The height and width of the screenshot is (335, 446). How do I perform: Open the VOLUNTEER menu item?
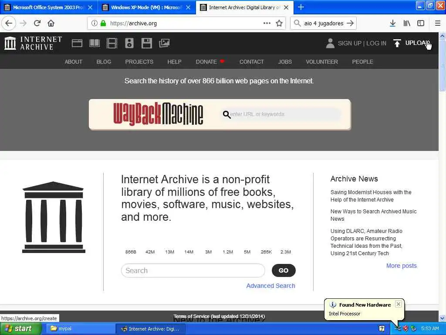(322, 62)
